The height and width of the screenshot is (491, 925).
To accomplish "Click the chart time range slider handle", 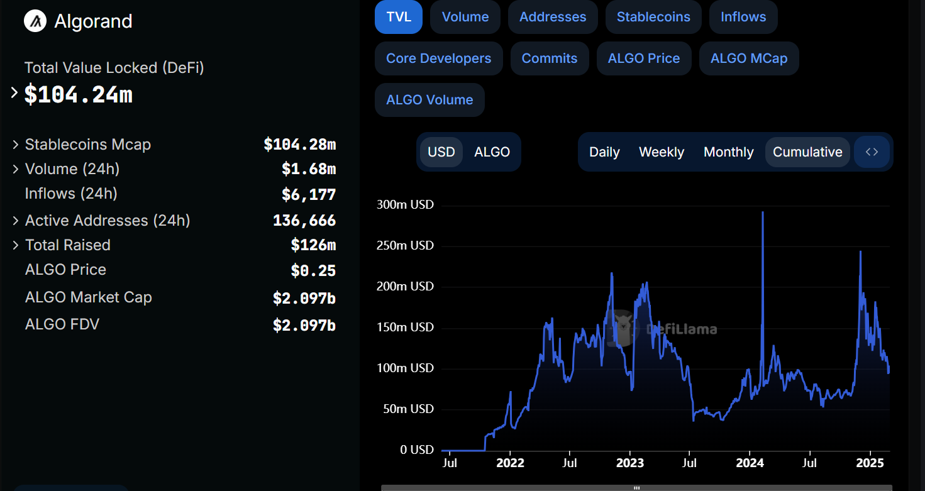I will click(x=636, y=488).
